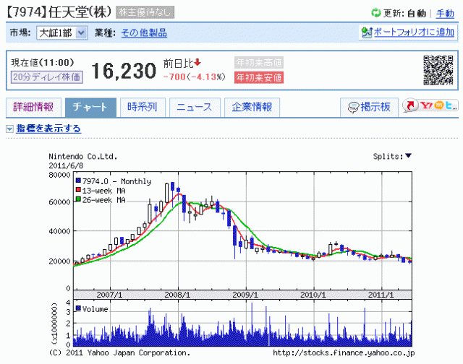The image size is (463, 364).
Task: Click the 80000 price axis label
Action: (x=59, y=175)
